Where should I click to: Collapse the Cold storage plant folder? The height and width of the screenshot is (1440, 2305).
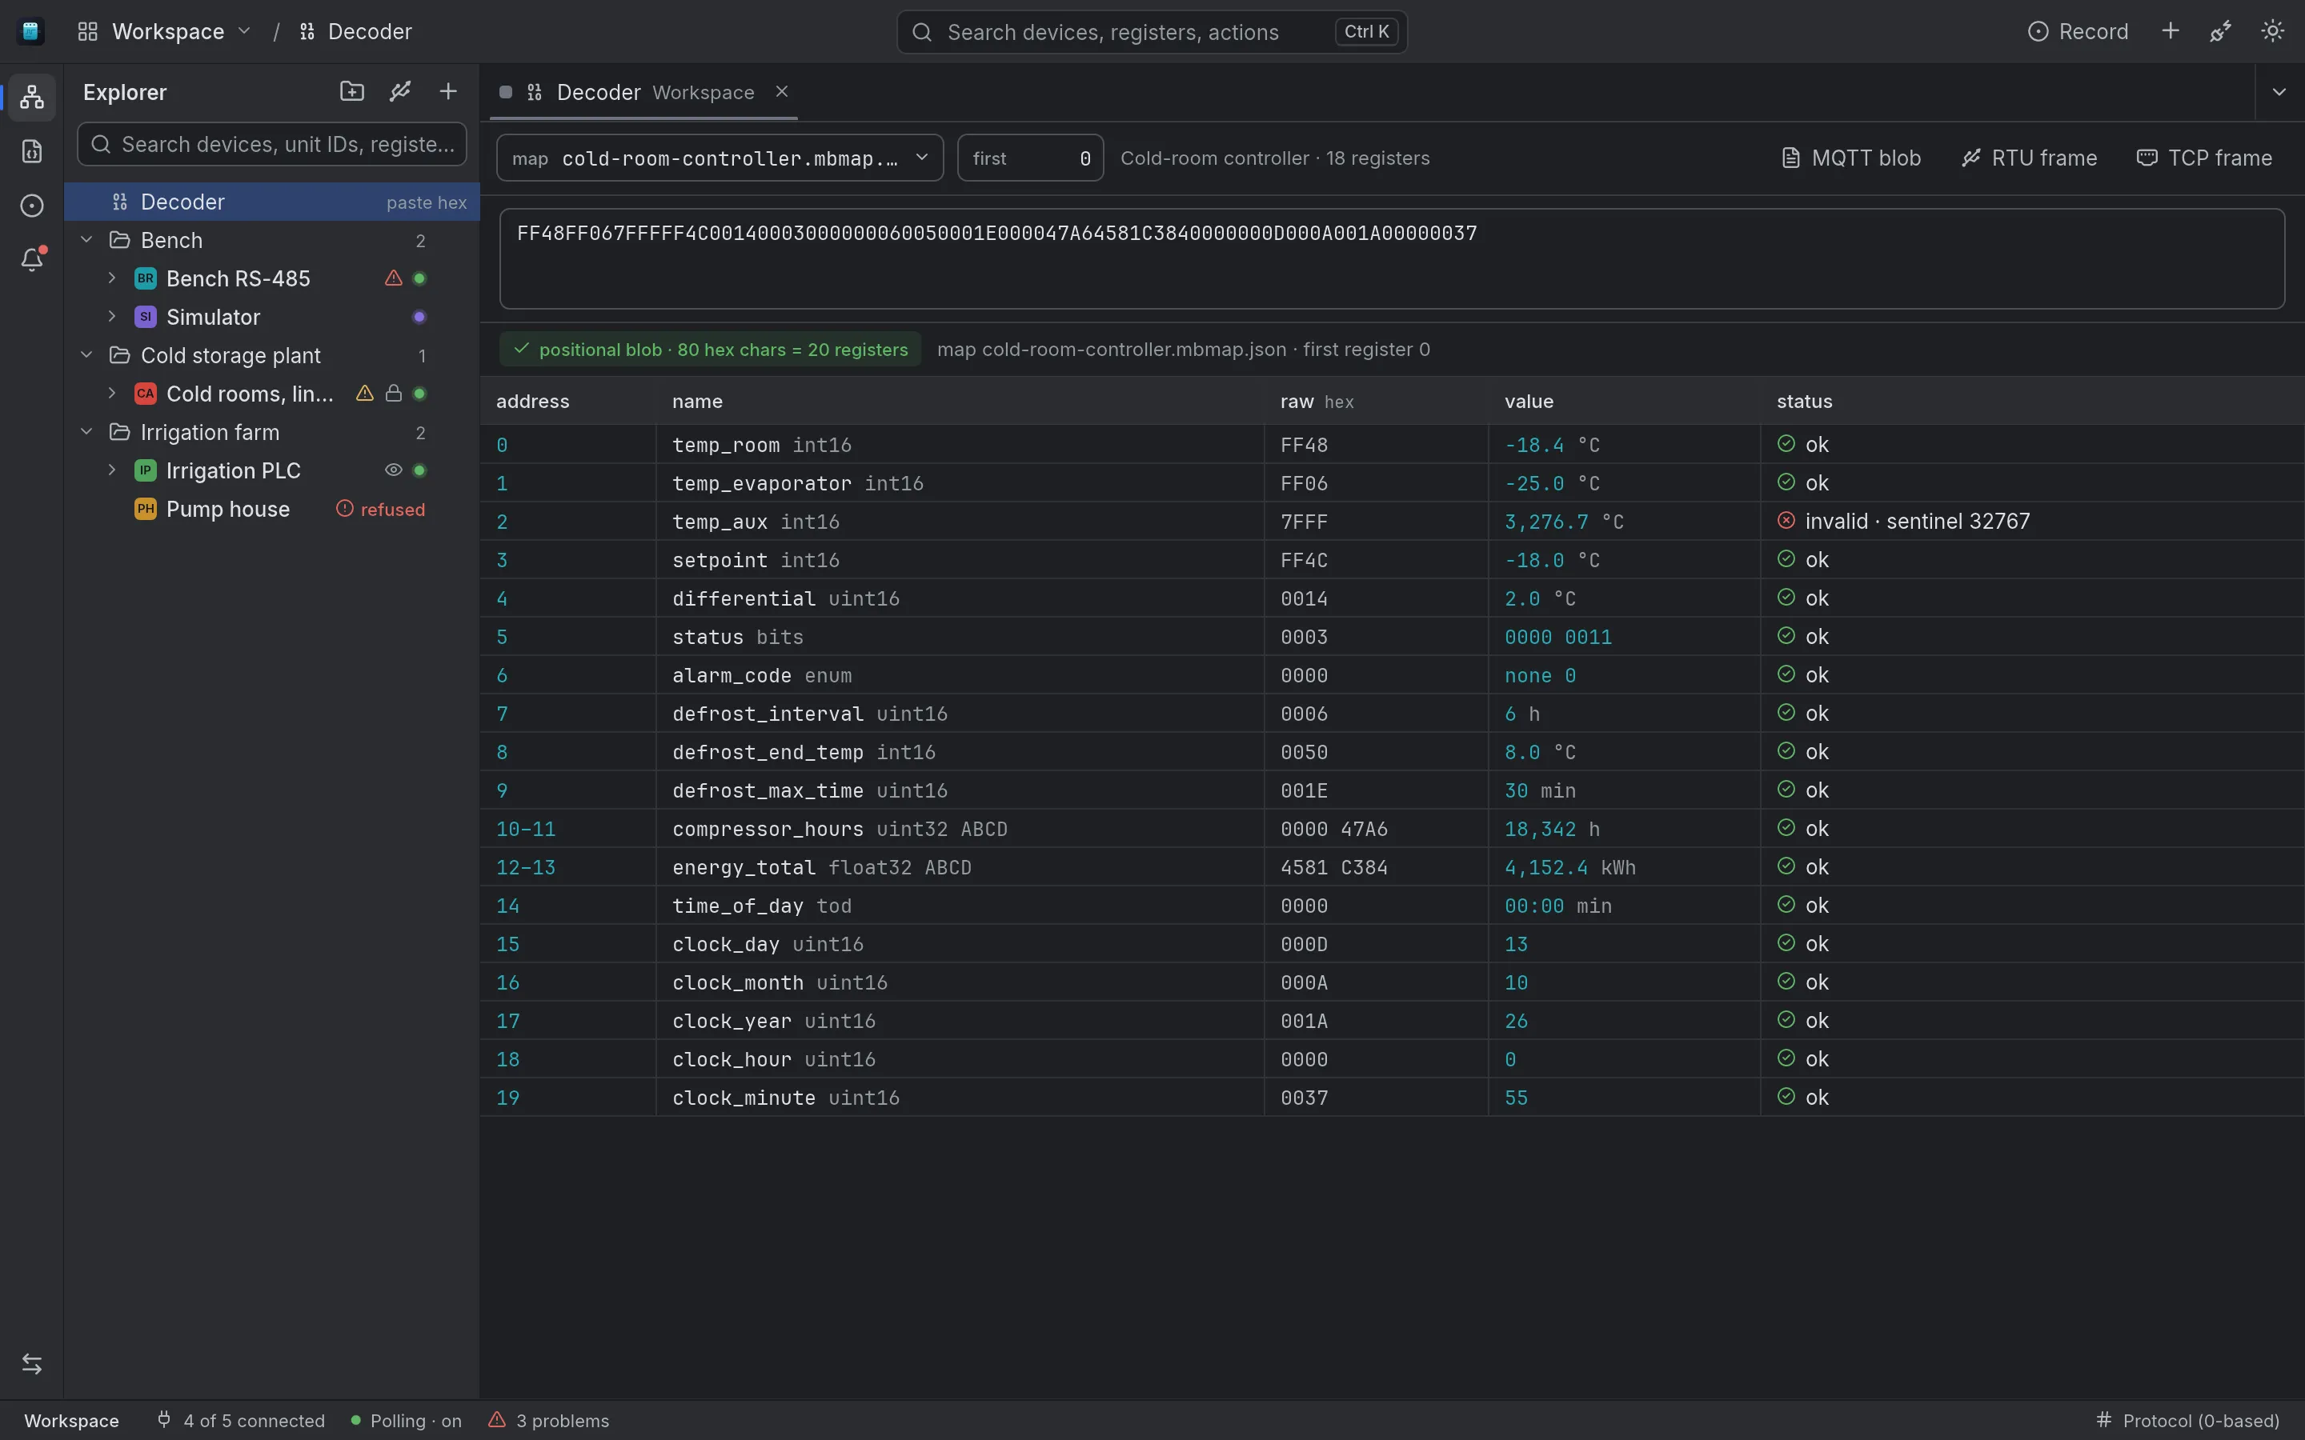(86, 355)
